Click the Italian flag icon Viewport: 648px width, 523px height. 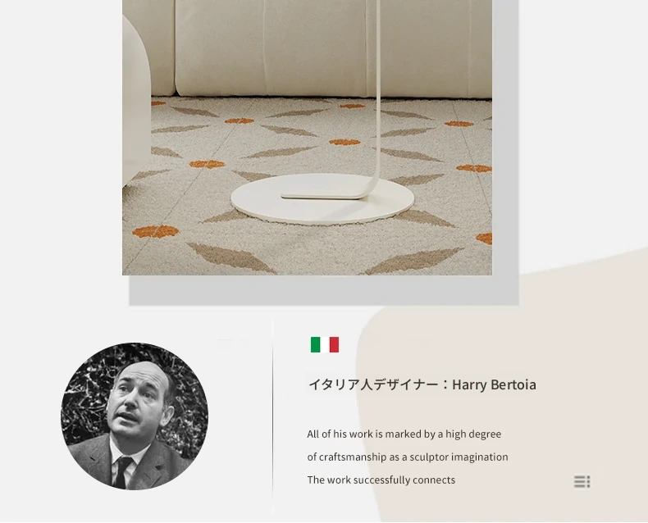click(x=325, y=344)
